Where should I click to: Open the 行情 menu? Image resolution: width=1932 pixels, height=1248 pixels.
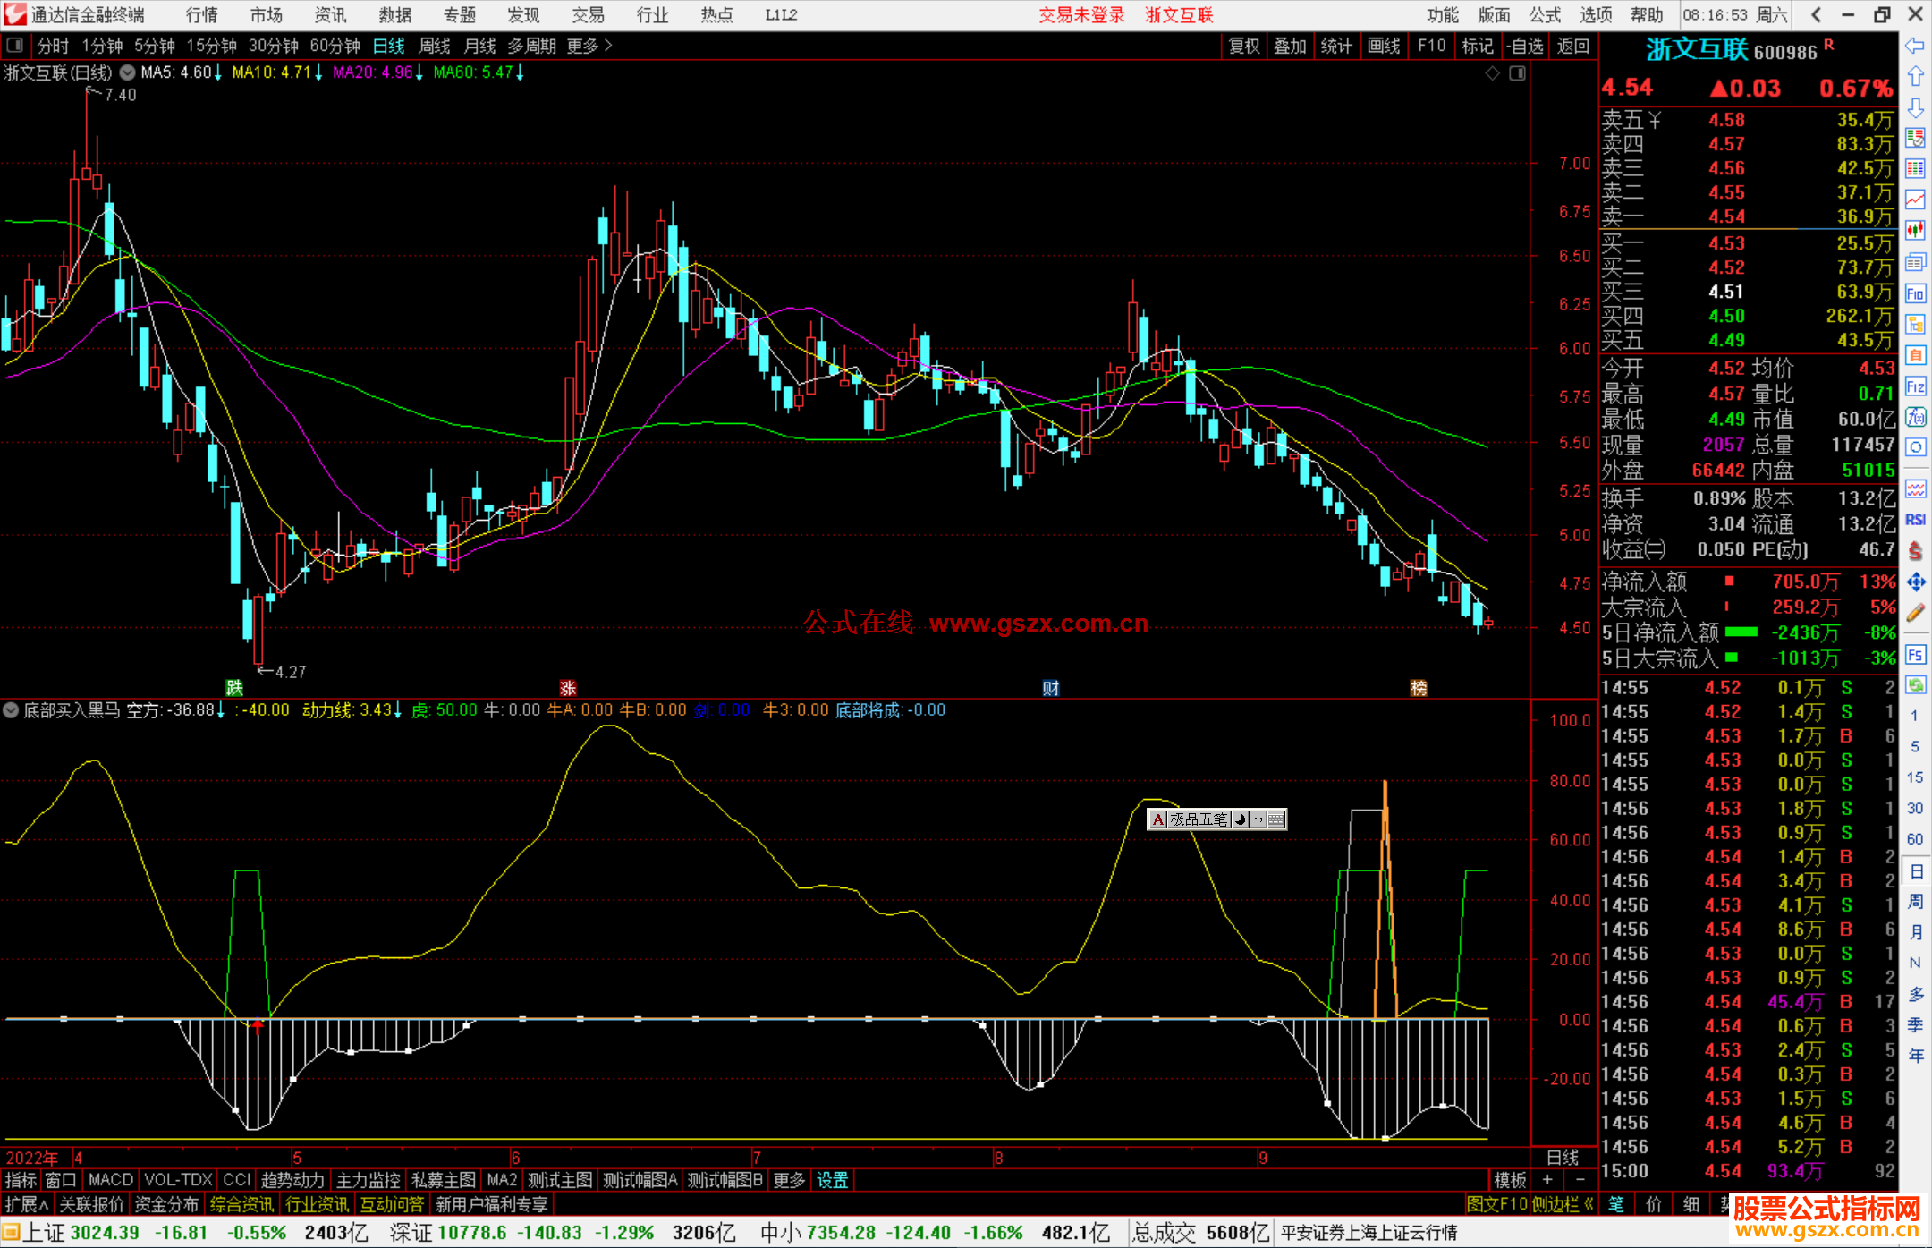[x=202, y=15]
